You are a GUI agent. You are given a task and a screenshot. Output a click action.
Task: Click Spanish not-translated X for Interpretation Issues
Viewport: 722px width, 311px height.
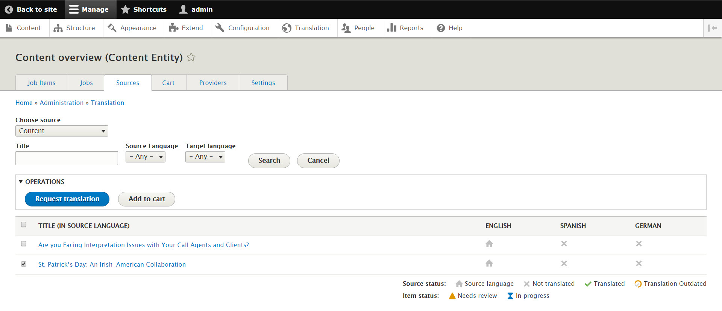click(564, 244)
